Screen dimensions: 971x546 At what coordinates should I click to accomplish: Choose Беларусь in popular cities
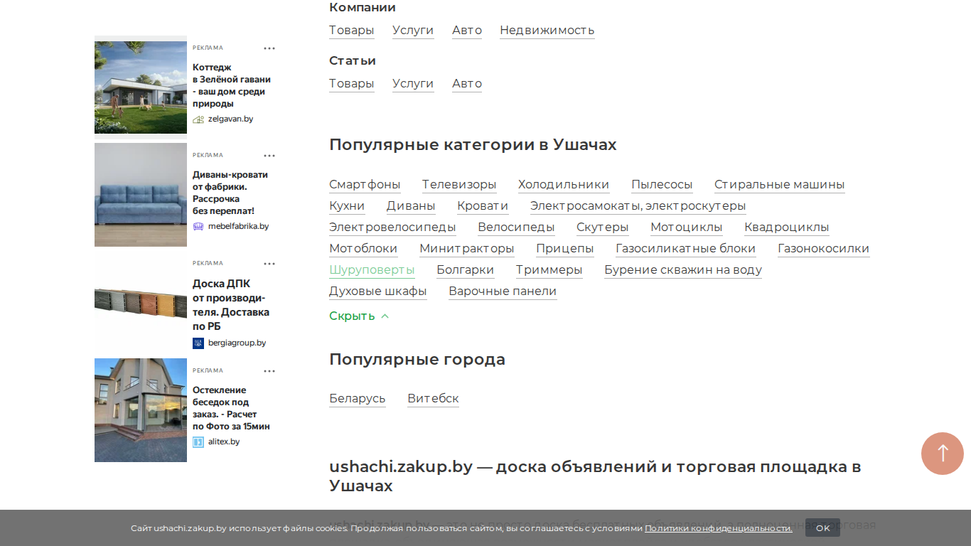(358, 399)
